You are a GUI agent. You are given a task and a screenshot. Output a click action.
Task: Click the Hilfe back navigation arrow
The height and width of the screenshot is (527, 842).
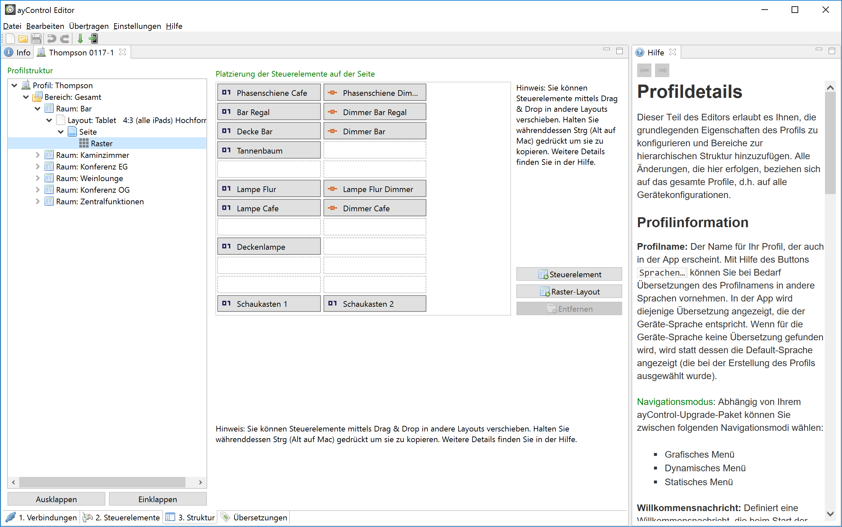[x=644, y=70]
